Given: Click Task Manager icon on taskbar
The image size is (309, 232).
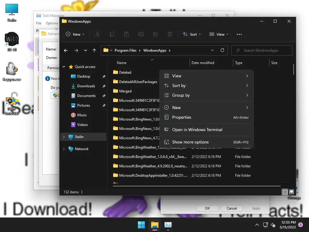Looking at the screenshot, I should [x=168, y=225].
